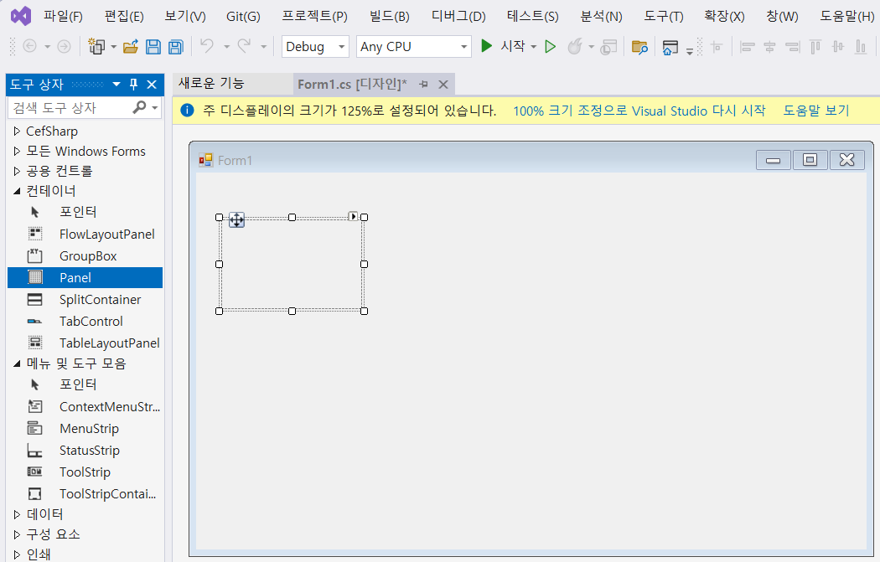Click the bottom-right resize handle of the panel
The image size is (880, 562).
click(x=365, y=311)
